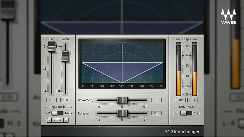Click the plus button right of the double-arrow

point(66,120)
